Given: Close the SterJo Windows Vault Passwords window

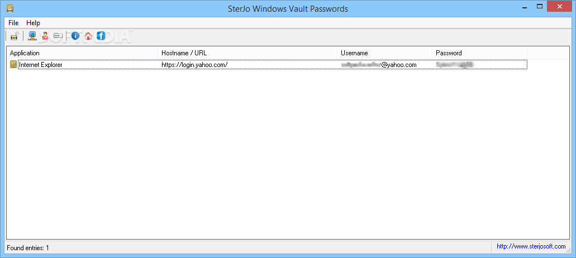Looking at the screenshot, I should [x=560, y=6].
